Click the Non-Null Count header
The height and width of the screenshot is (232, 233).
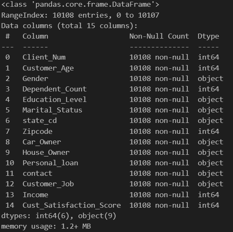(159, 36)
